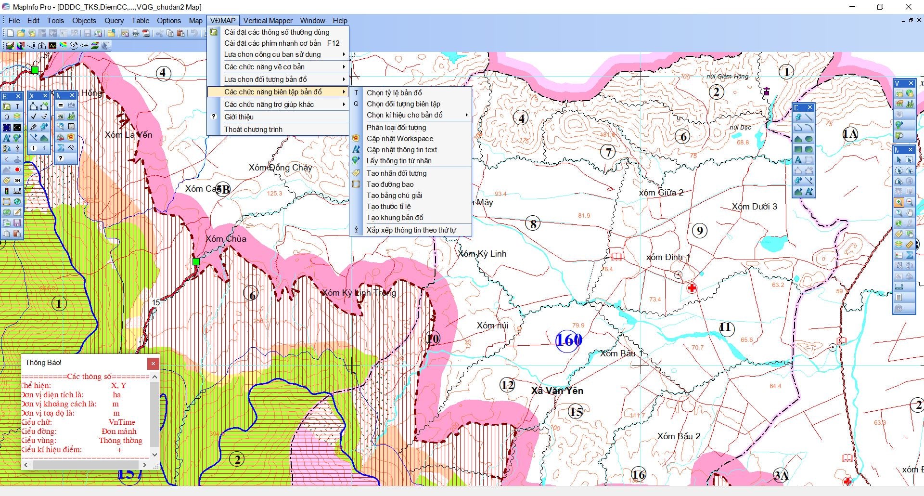The height and width of the screenshot is (496, 924).
Task: Select the Ellipse drawing tool
Action: (x=809, y=139)
